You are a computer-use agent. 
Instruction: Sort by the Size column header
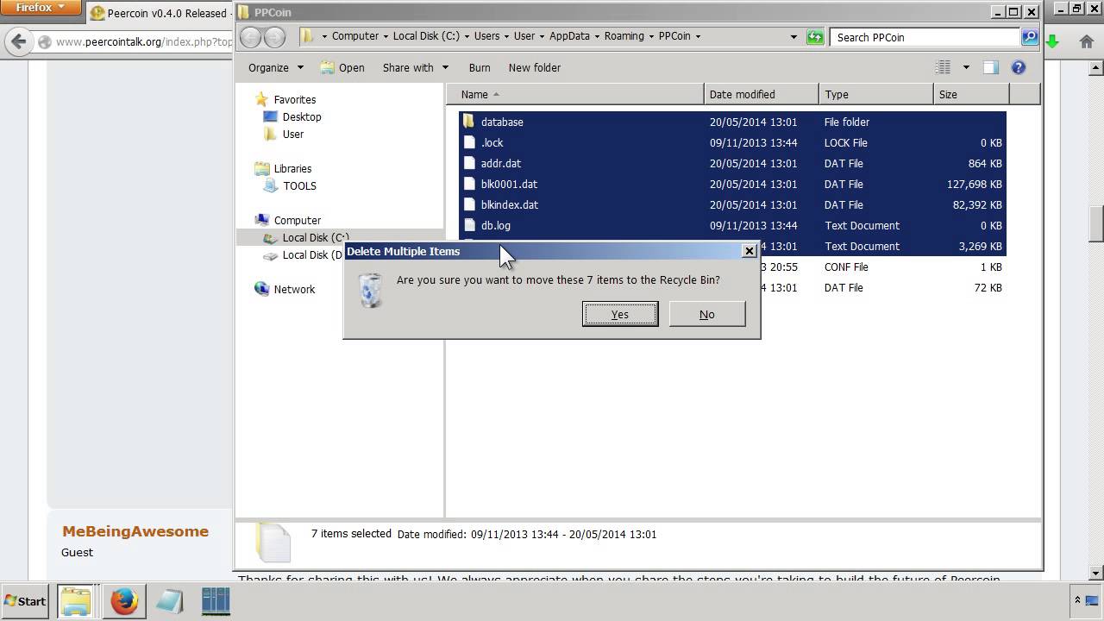[971, 94]
